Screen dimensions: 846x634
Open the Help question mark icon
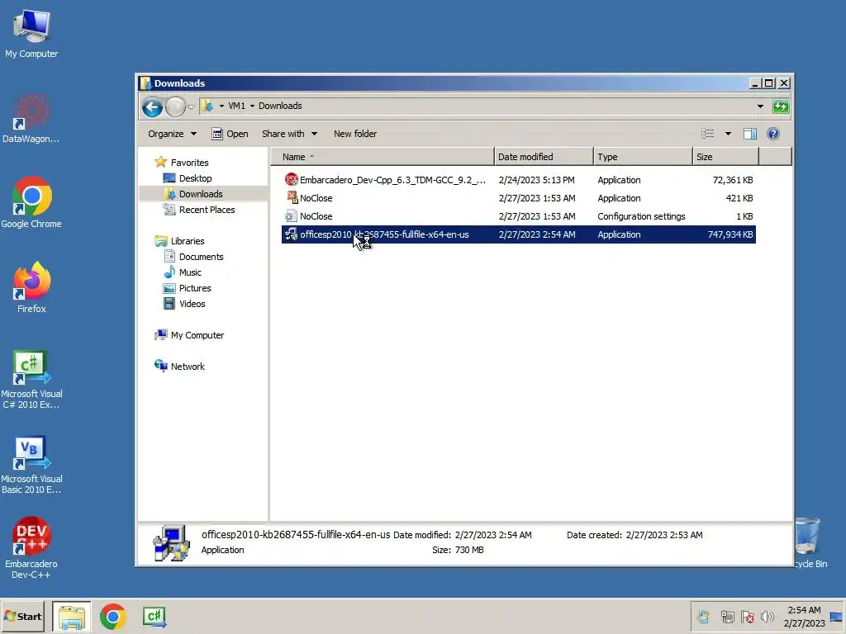pos(773,134)
